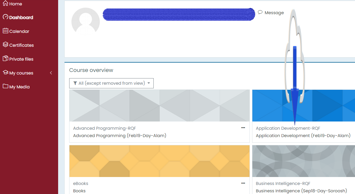Go to Private files in the sidebar

pos(21,59)
